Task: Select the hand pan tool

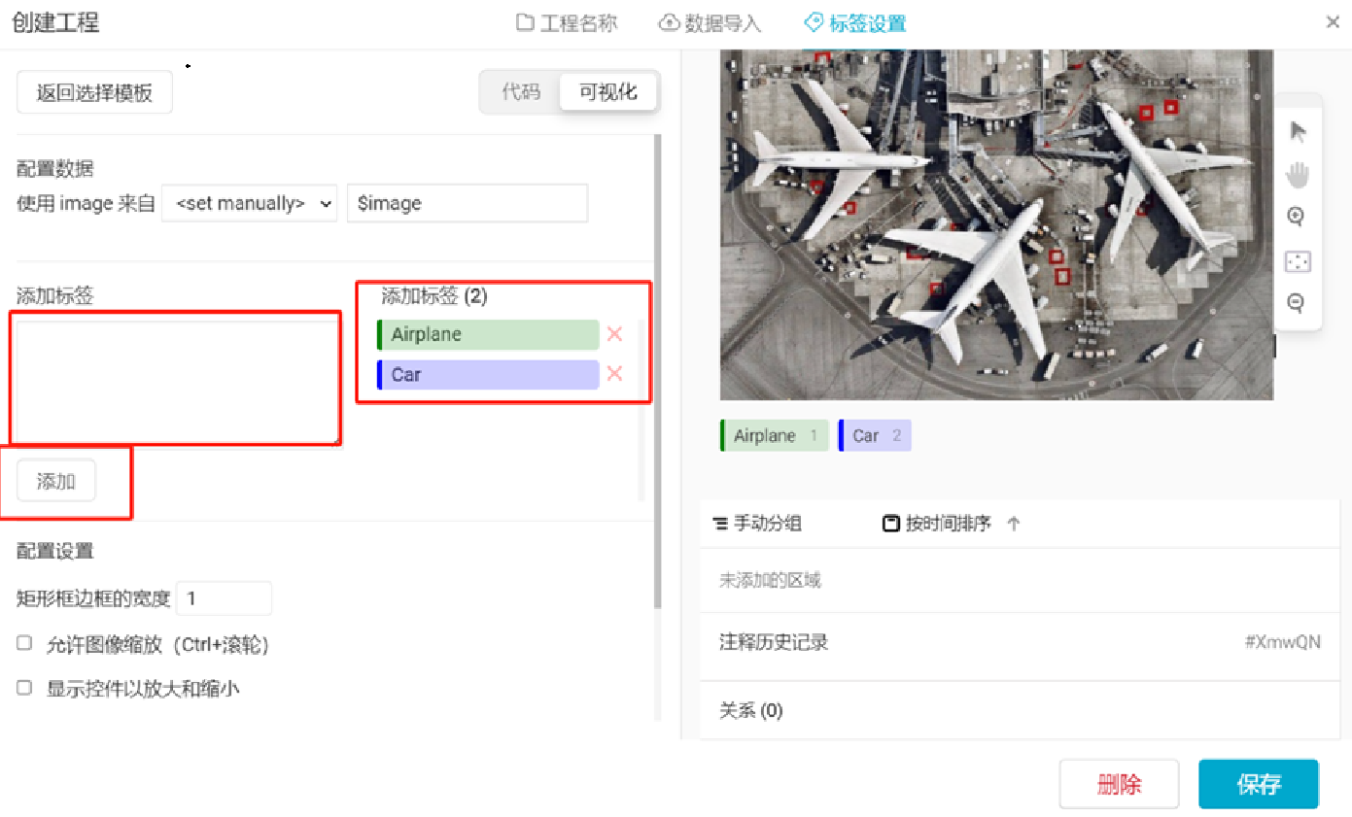Action: tap(1297, 175)
